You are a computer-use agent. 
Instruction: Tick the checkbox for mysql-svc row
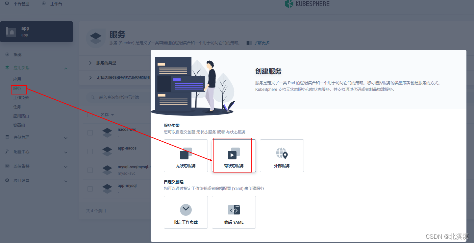(90, 170)
